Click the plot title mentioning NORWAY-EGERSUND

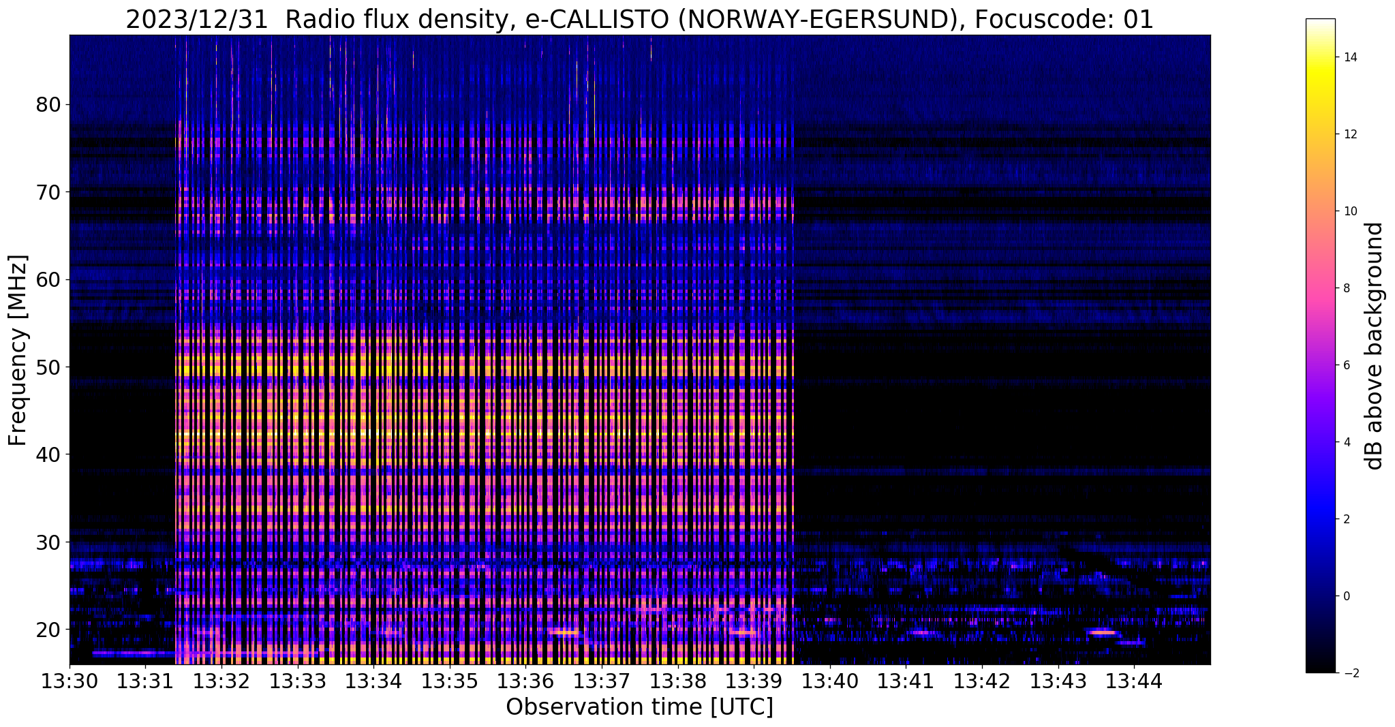[639, 19]
